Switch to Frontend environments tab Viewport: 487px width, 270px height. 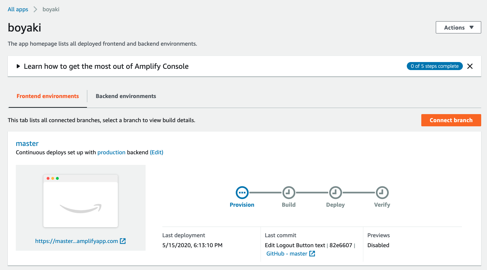pyautogui.click(x=48, y=96)
